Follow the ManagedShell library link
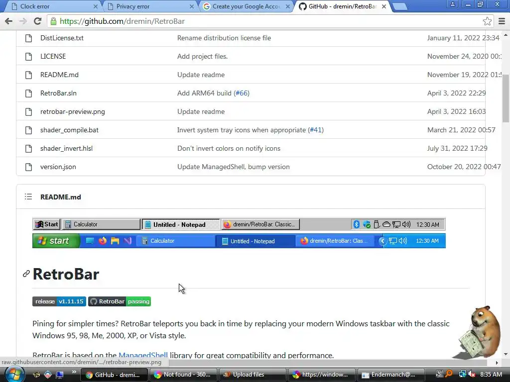Image resolution: width=510 pixels, height=382 pixels. [143, 355]
